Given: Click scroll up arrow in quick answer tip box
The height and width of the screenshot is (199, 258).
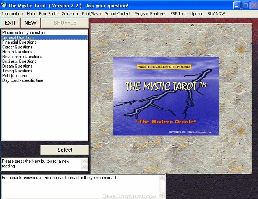Looking at the screenshot, I should click(x=162, y=178).
